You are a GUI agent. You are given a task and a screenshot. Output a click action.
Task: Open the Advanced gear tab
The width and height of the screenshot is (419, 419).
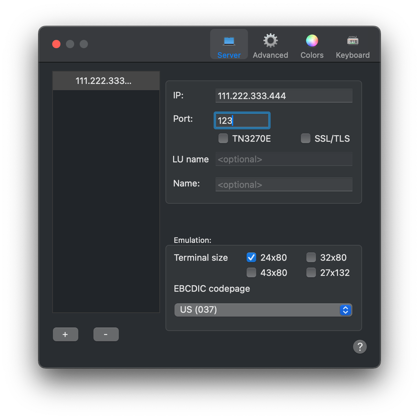271,44
